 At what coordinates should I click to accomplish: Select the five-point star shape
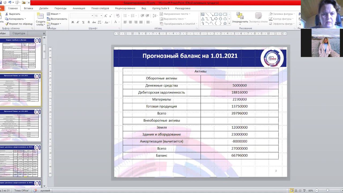225,23
